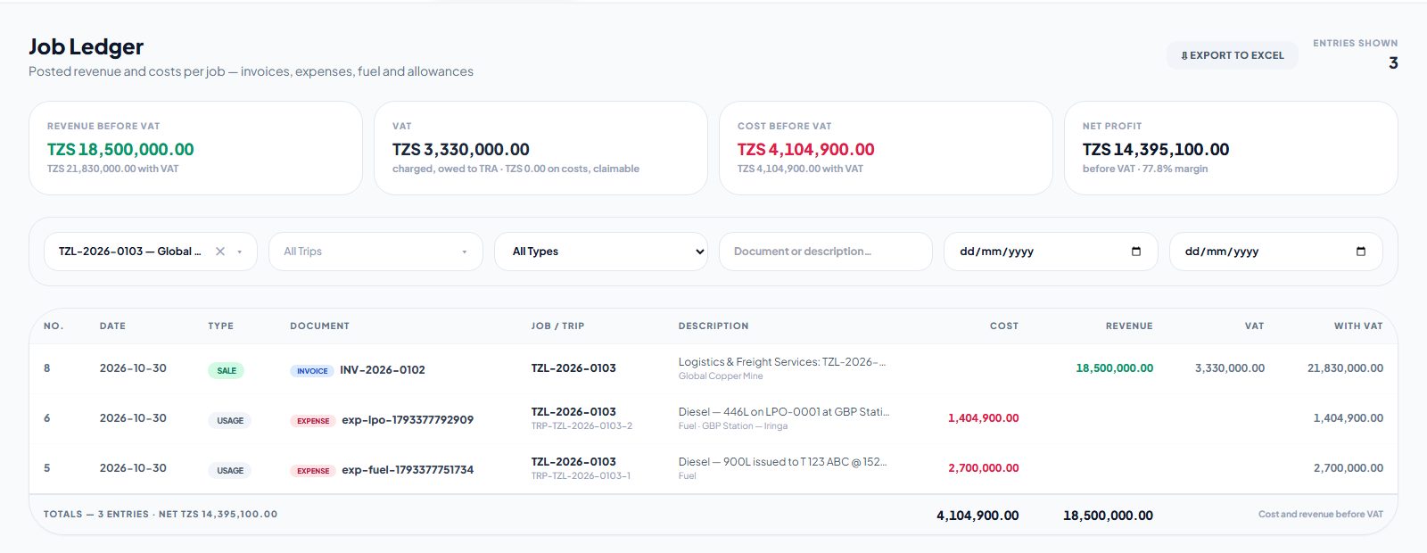Sort by the Revenue column header

1129,326
